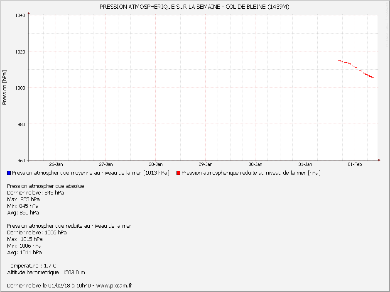Click the 'Pression atmospherique absolue' heading

click(x=46, y=186)
